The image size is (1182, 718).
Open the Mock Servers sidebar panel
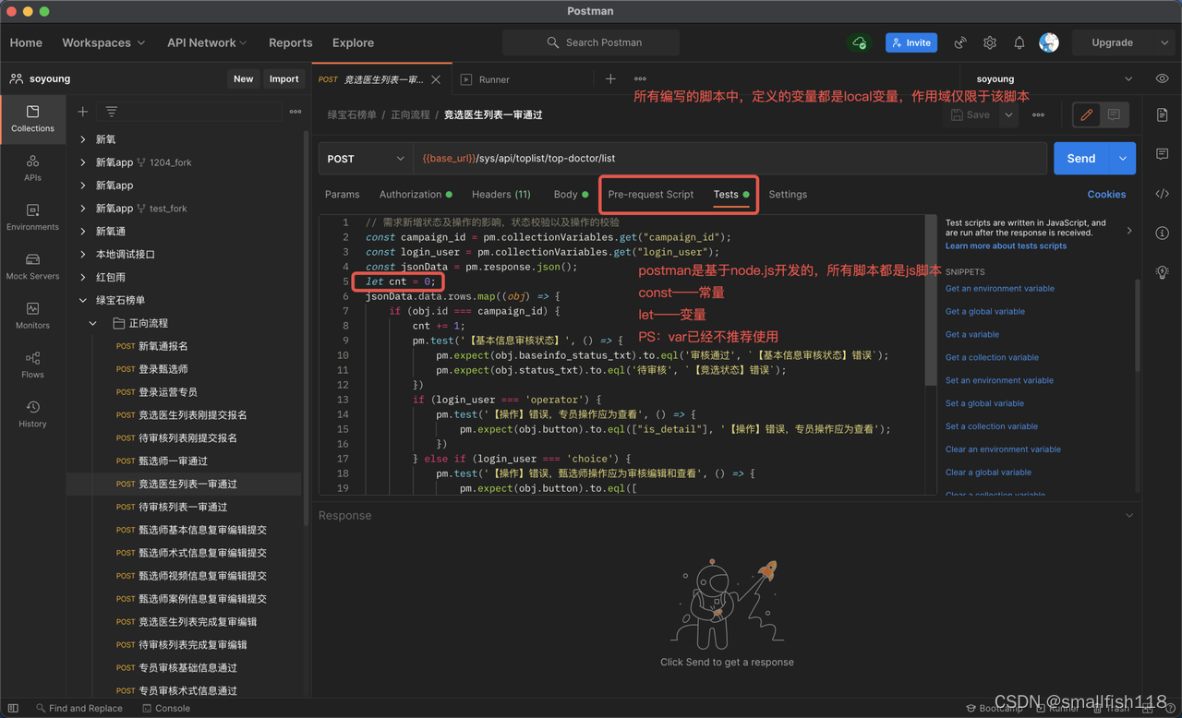[32, 266]
